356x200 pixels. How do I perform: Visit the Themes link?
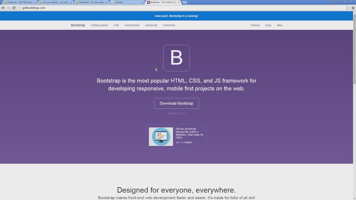255,25
